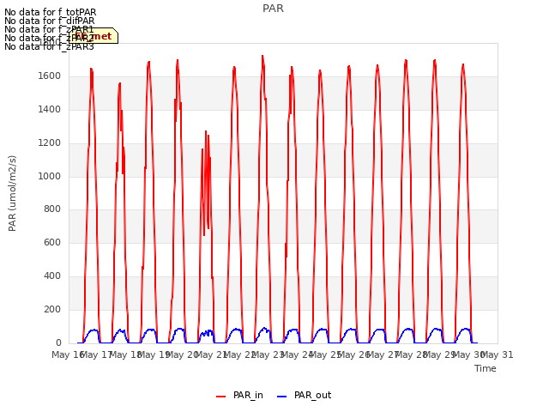Click the 1600 y-axis tick label

[50, 76]
